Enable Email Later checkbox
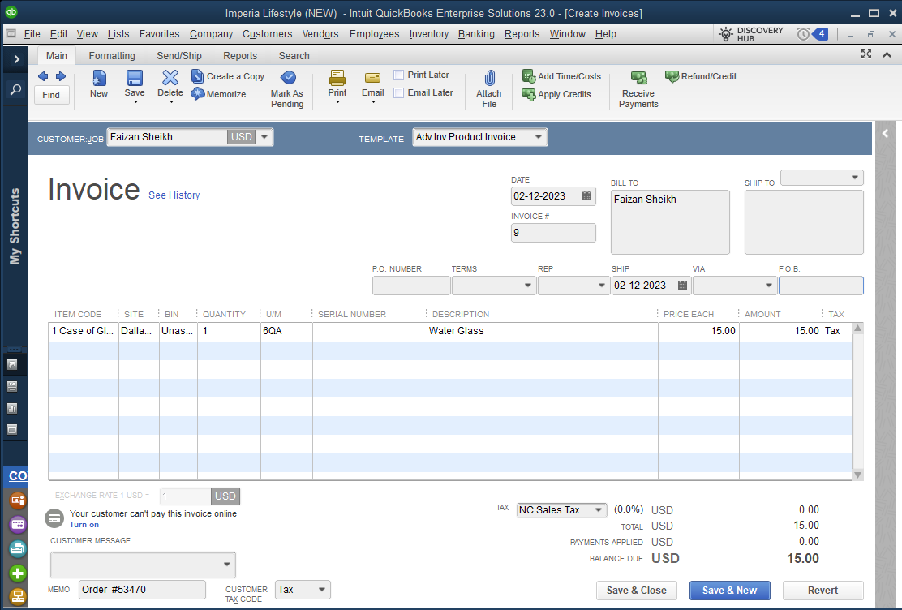902x610 pixels. pyautogui.click(x=398, y=92)
